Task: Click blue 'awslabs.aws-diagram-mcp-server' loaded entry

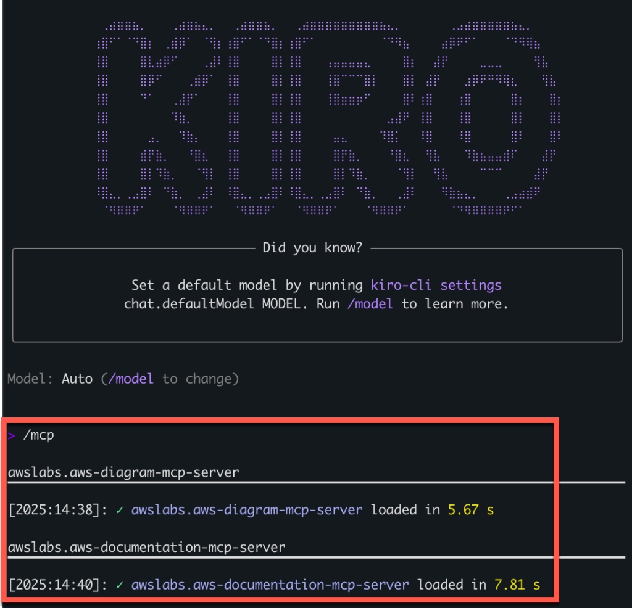Action: pyautogui.click(x=247, y=510)
